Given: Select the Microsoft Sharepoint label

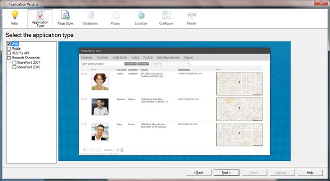Looking at the screenshot, I should click(25, 58).
